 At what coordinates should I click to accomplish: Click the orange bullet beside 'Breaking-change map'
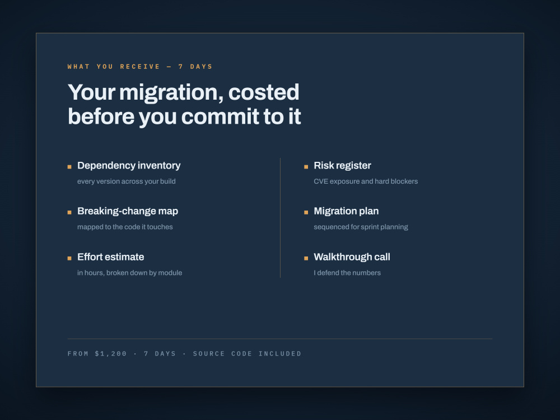69,212
